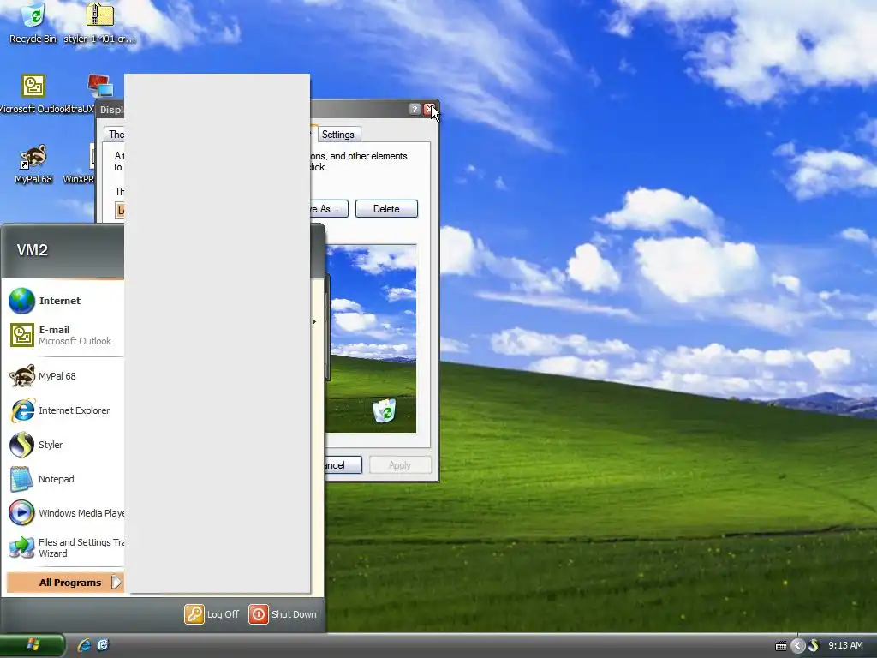Click the Recycle Bin in theme preview

(385, 410)
